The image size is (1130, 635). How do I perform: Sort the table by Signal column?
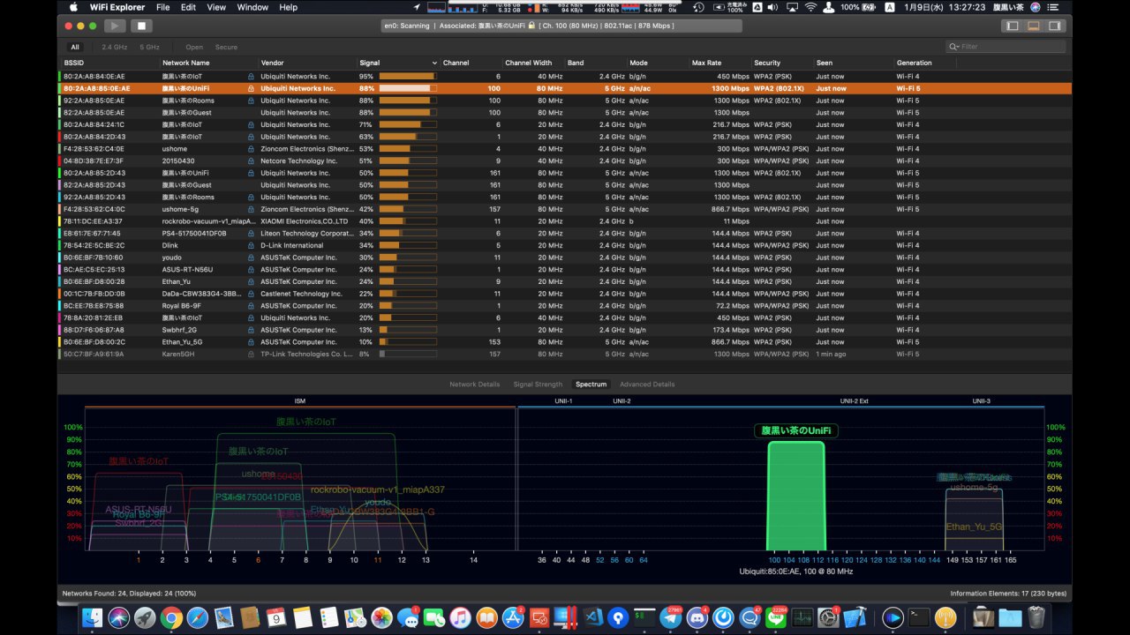tap(398, 63)
